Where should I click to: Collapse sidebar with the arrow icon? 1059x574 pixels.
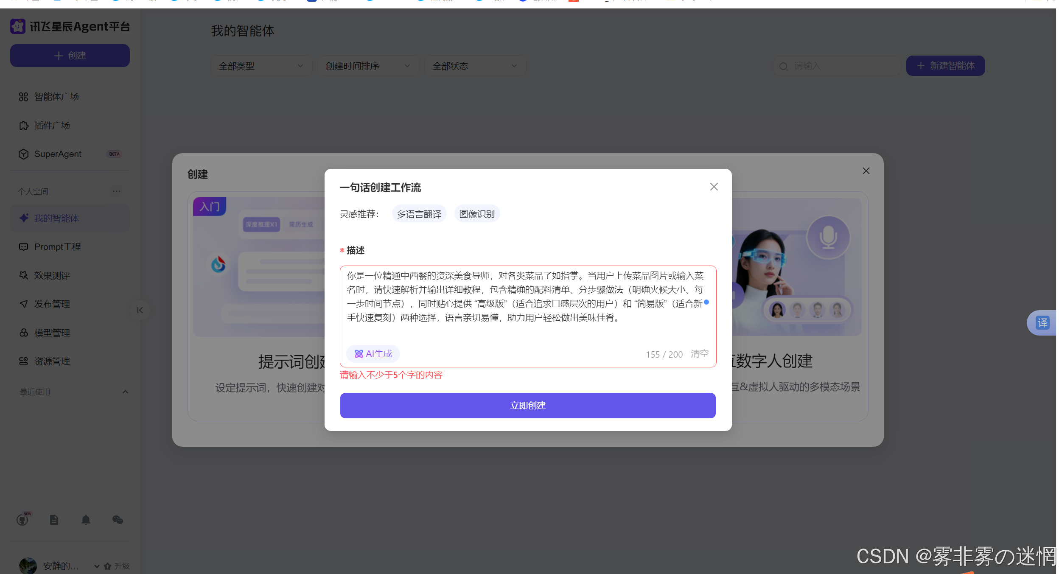click(x=140, y=310)
